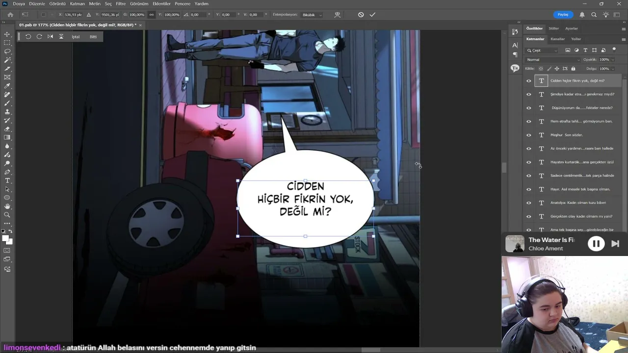
Task: Flip horizontally in the transform bar
Action: click(50, 37)
